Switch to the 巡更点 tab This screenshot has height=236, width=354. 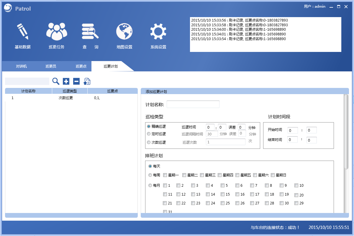coord(81,66)
